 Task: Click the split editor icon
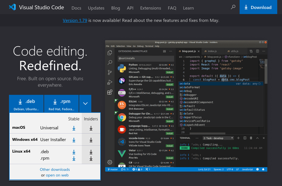pos(258,51)
